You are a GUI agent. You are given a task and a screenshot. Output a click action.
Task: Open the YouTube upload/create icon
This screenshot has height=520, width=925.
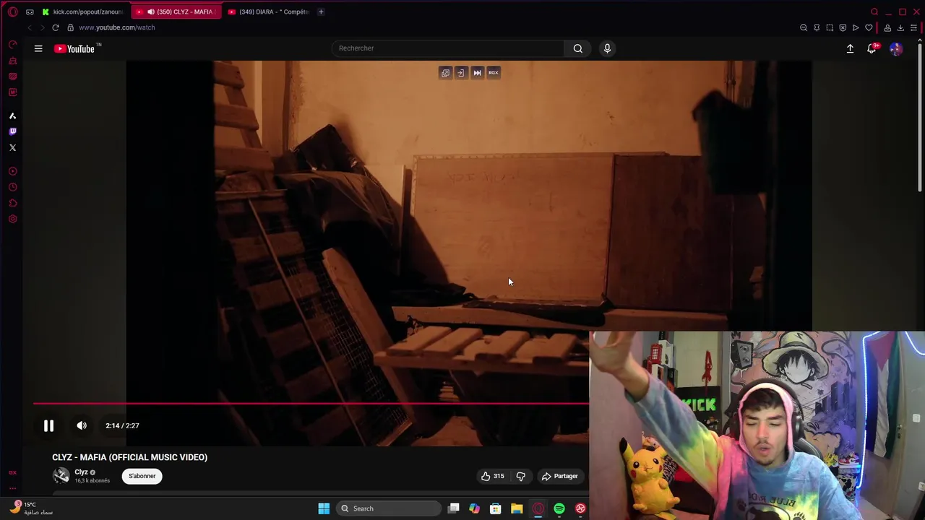[x=850, y=48]
